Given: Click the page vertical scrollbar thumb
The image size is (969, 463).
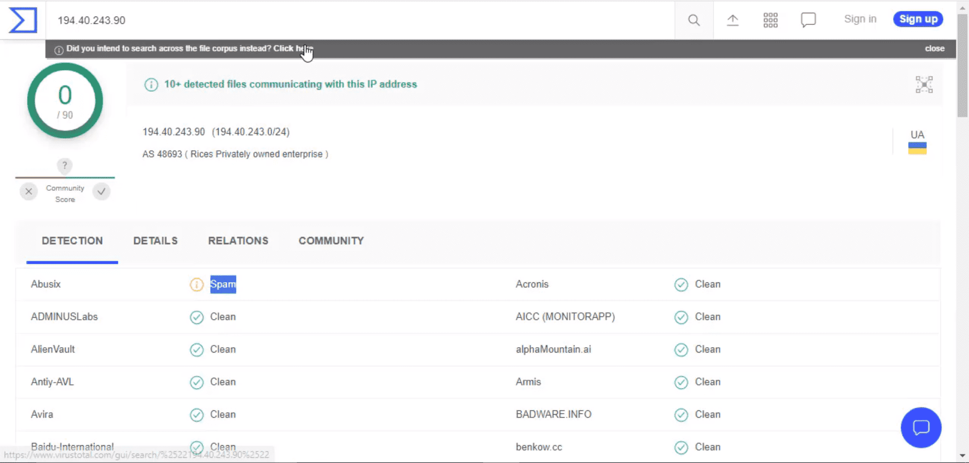Looking at the screenshot, I should [x=962, y=66].
